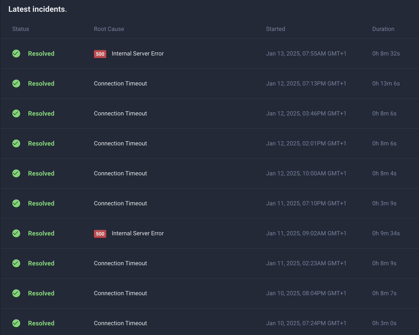419x335 pixels.
Task: Select the start time Jan 11, 2025, 07:10PM GMT+1
Action: click(x=306, y=203)
